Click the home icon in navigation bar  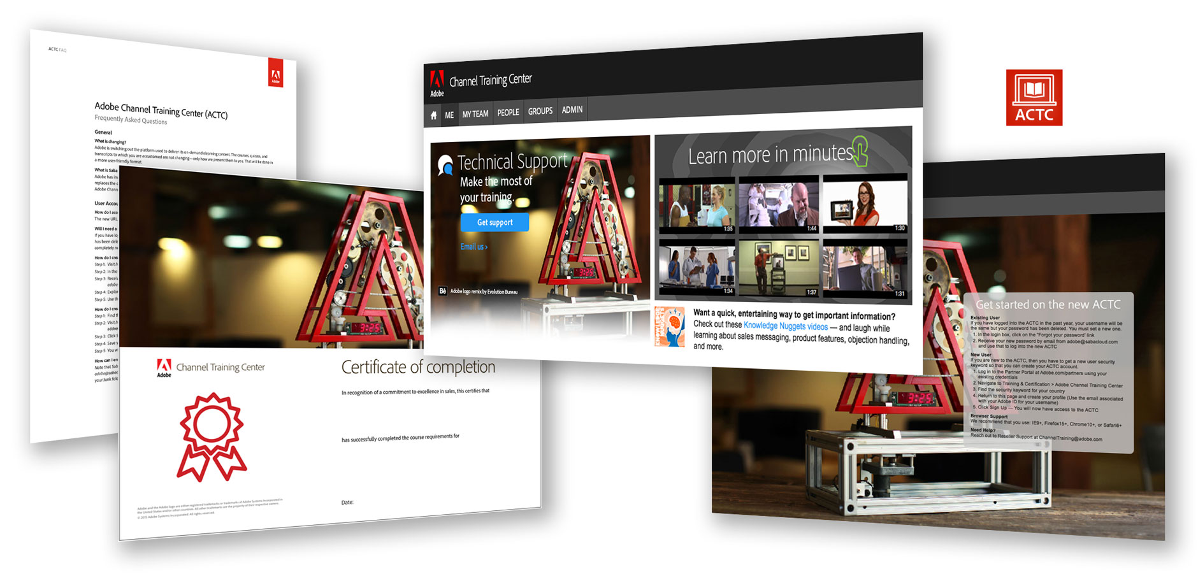(434, 115)
